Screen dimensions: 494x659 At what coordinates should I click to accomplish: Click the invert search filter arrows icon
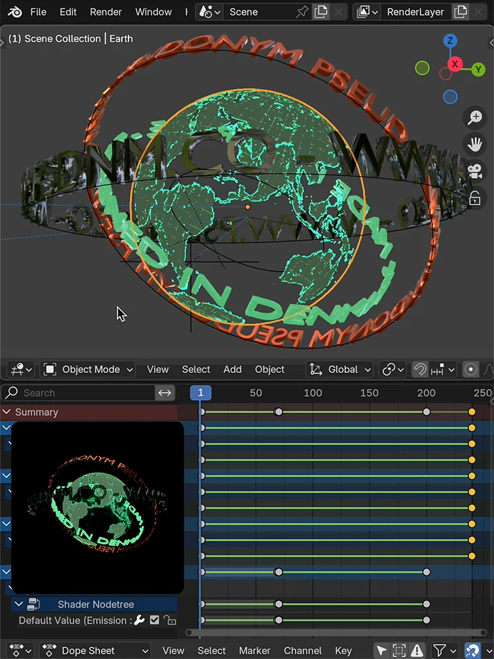[165, 393]
